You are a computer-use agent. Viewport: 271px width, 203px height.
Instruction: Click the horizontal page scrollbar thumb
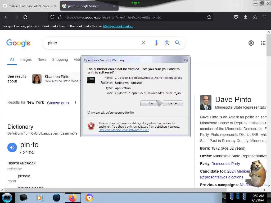tap(115, 190)
